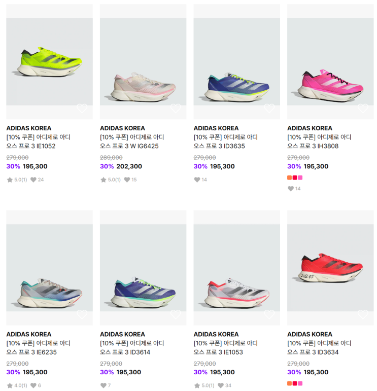Wishlist the IE6235 shoe via heart icon
The width and height of the screenshot is (377, 391).
82,315
